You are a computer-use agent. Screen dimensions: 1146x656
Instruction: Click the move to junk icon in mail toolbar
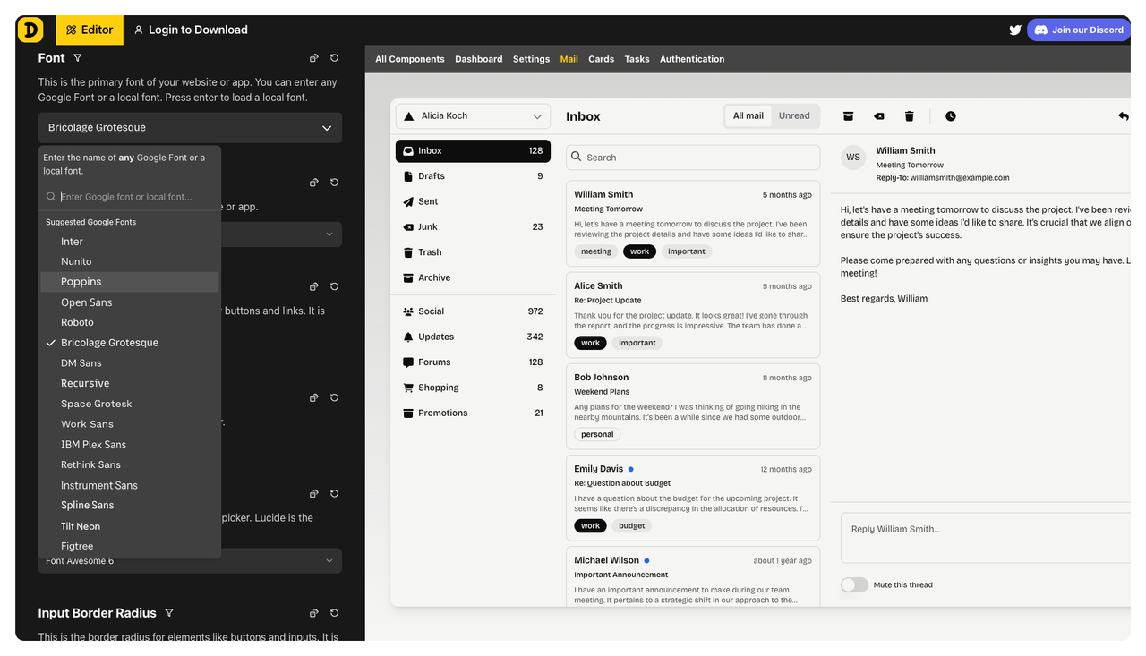pos(879,116)
